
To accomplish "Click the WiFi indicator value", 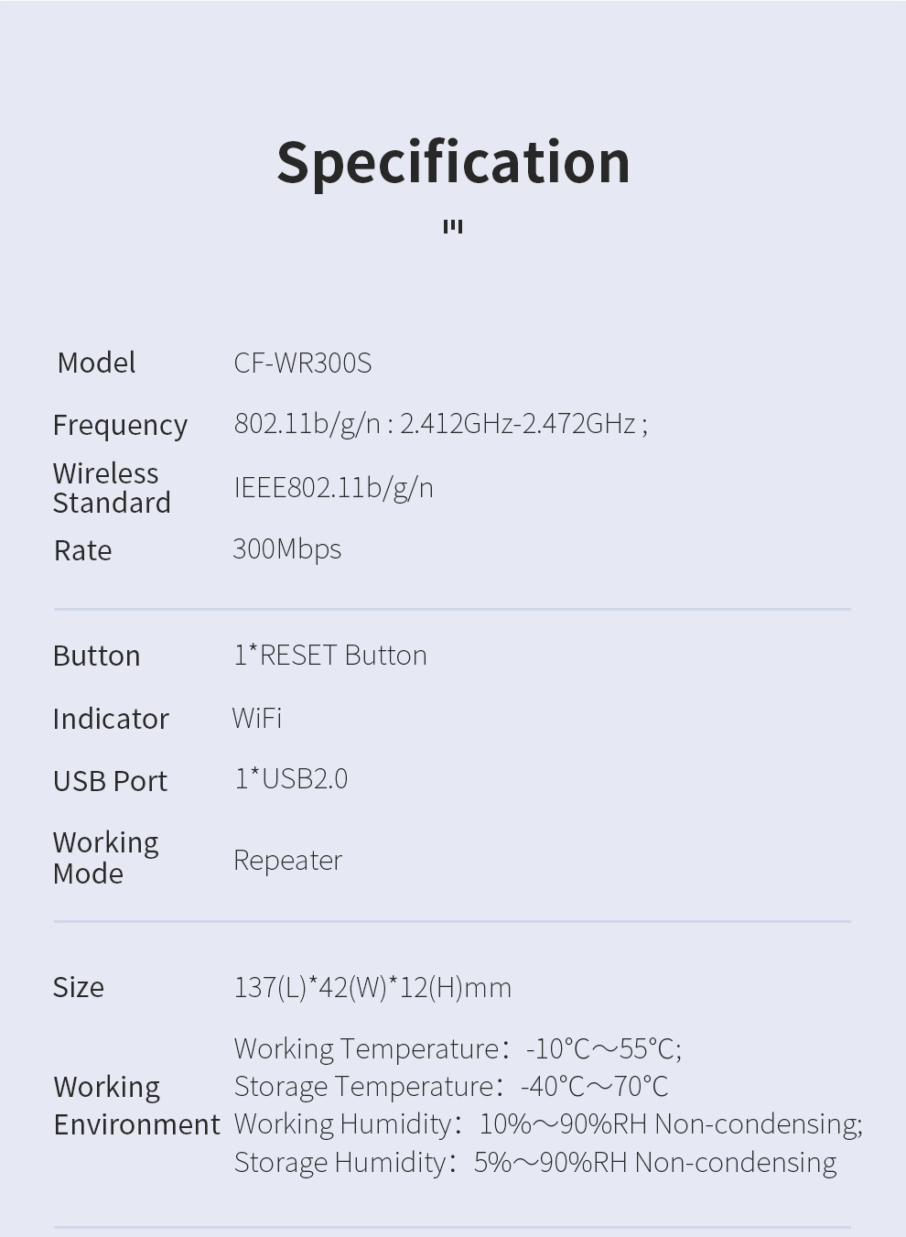I will (x=257, y=718).
